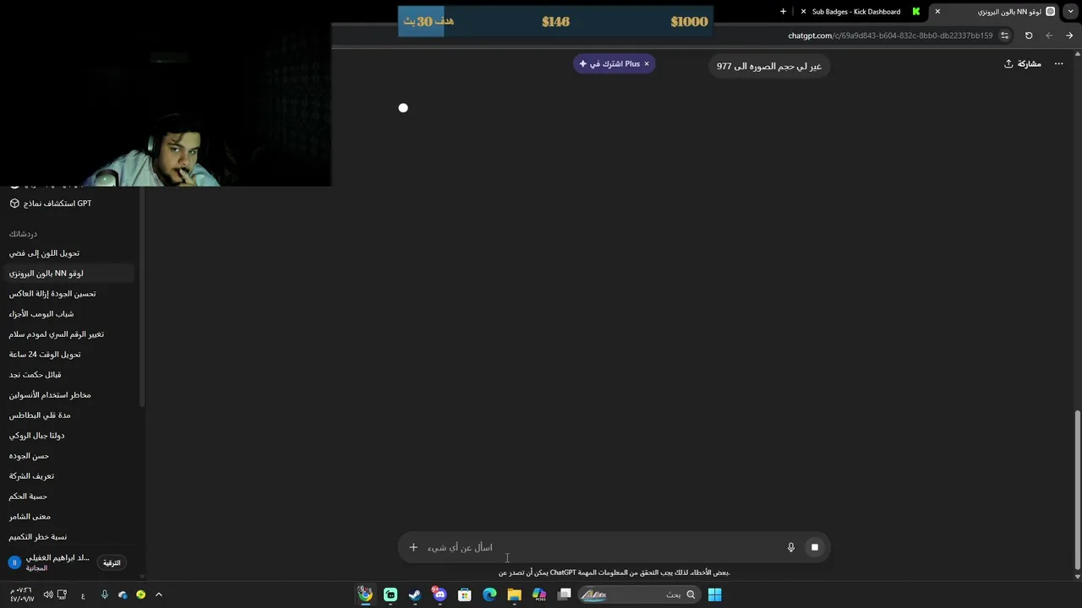The height and width of the screenshot is (608, 1082).
Task: Open chat دولتا جبال الروكي
Action: [36, 436]
